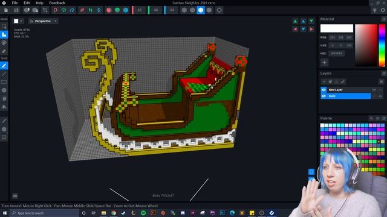
Task: Click the duplicate layer icon
Action: [x=330, y=82]
